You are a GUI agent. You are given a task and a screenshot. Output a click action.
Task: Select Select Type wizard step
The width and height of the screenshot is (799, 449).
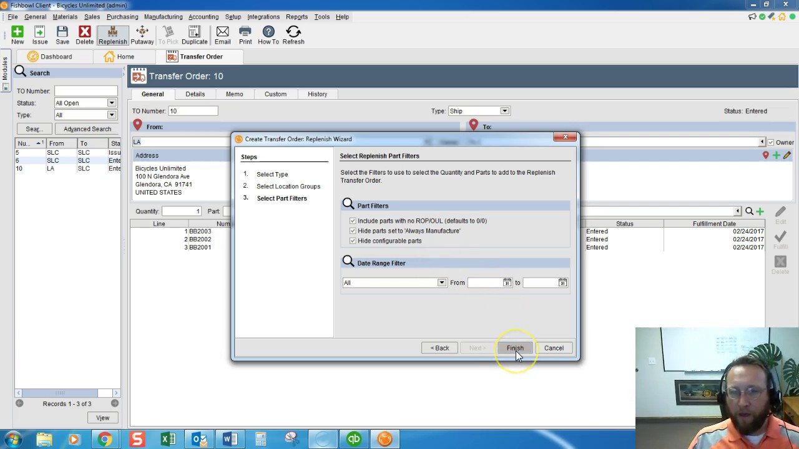pyautogui.click(x=272, y=175)
